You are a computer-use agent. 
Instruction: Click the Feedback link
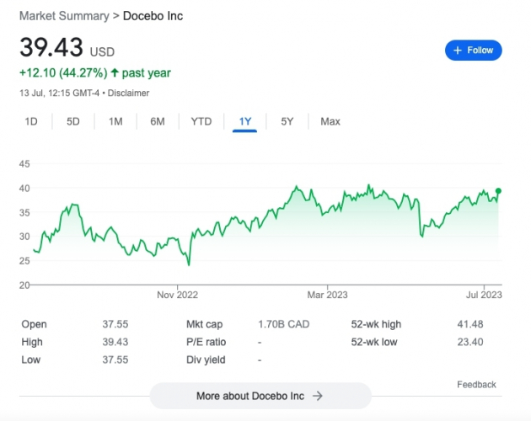(476, 385)
